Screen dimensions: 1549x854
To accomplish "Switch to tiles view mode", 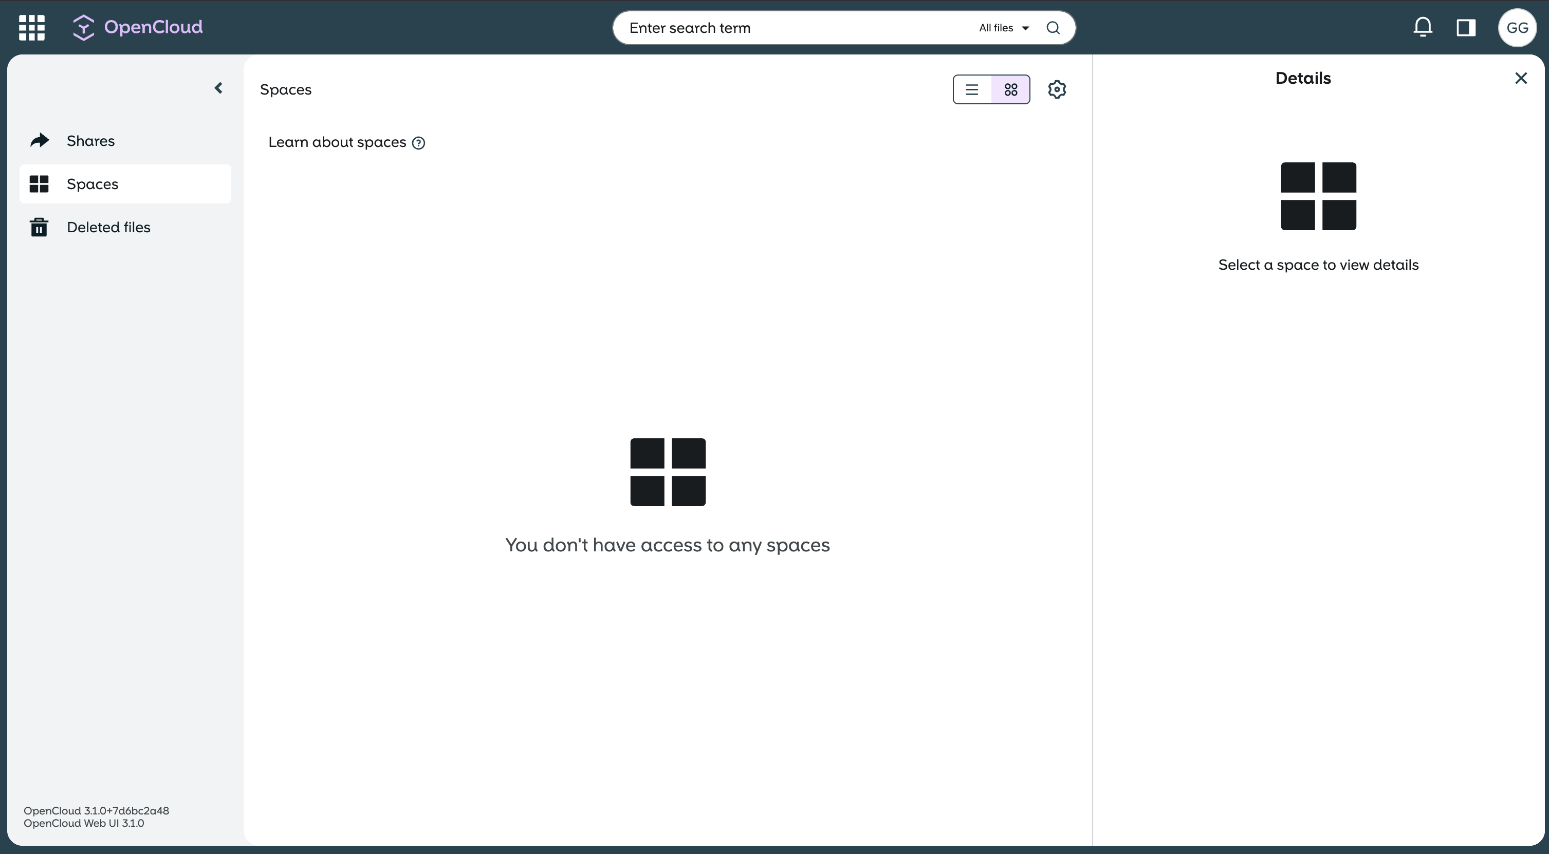I will point(1011,89).
